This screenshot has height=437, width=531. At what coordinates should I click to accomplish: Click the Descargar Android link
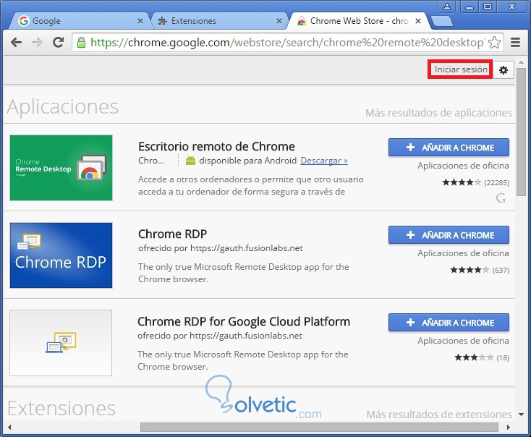(x=324, y=160)
